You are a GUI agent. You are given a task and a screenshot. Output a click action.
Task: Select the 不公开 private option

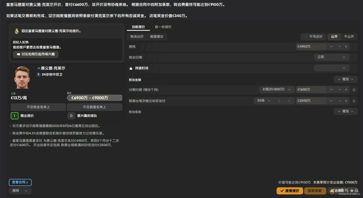click(x=349, y=37)
